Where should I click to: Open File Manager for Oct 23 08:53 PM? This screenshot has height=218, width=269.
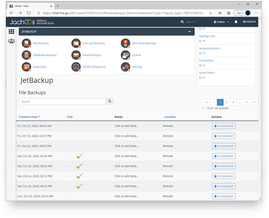click(x=224, y=146)
